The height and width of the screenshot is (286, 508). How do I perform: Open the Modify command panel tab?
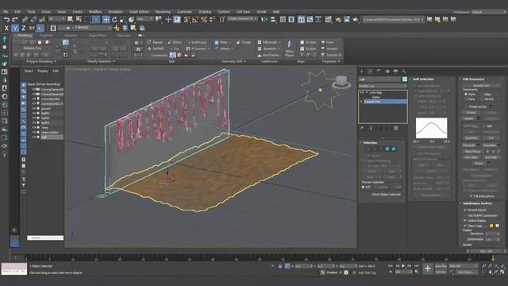[x=371, y=71]
